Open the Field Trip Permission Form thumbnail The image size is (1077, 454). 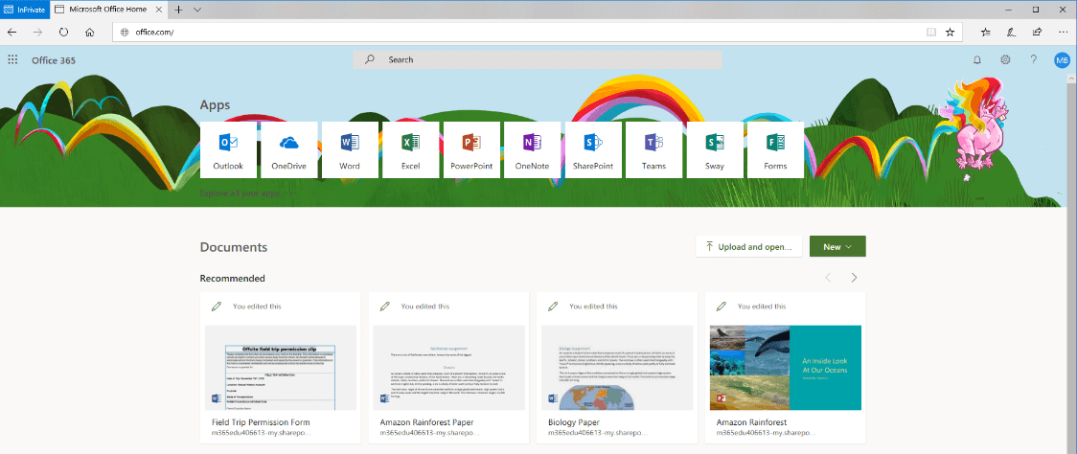tap(281, 368)
